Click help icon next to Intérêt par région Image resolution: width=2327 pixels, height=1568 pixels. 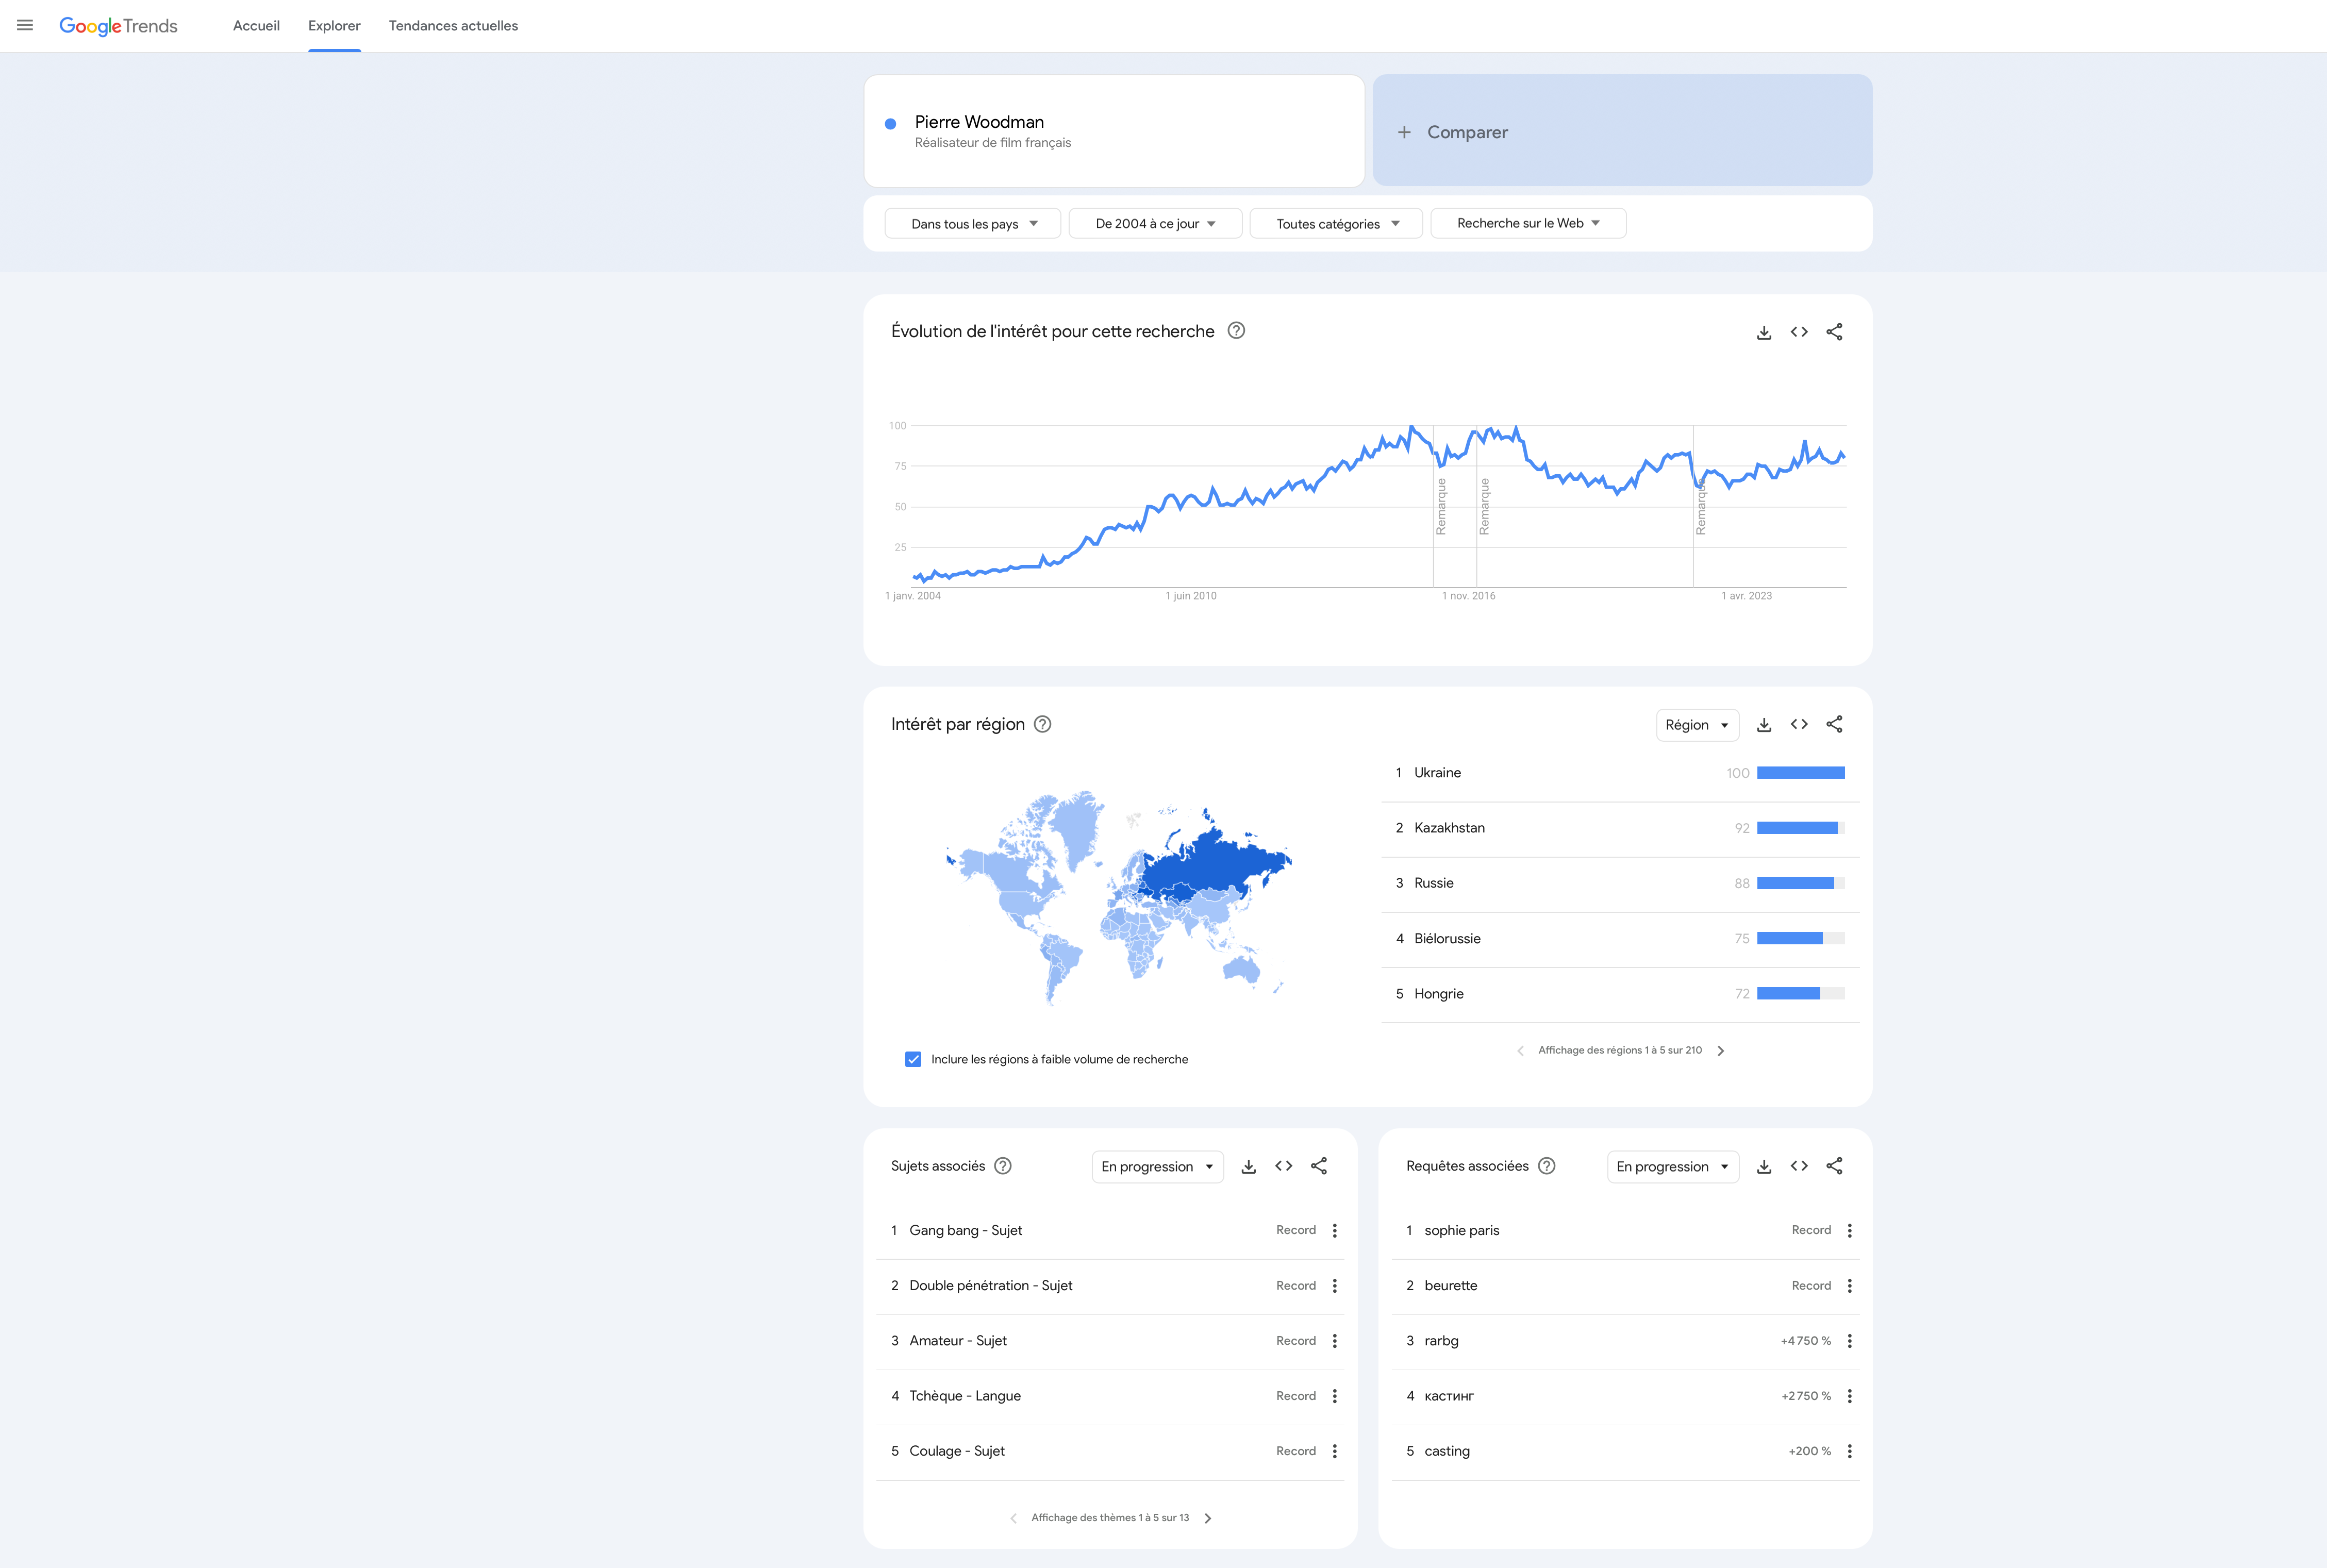(x=1042, y=724)
